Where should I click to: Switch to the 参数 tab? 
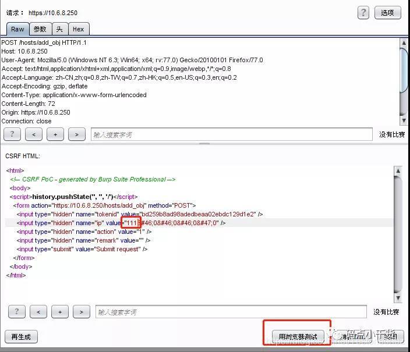40,29
